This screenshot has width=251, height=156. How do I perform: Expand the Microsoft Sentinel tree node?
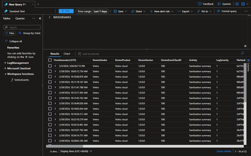click(x=5, y=68)
